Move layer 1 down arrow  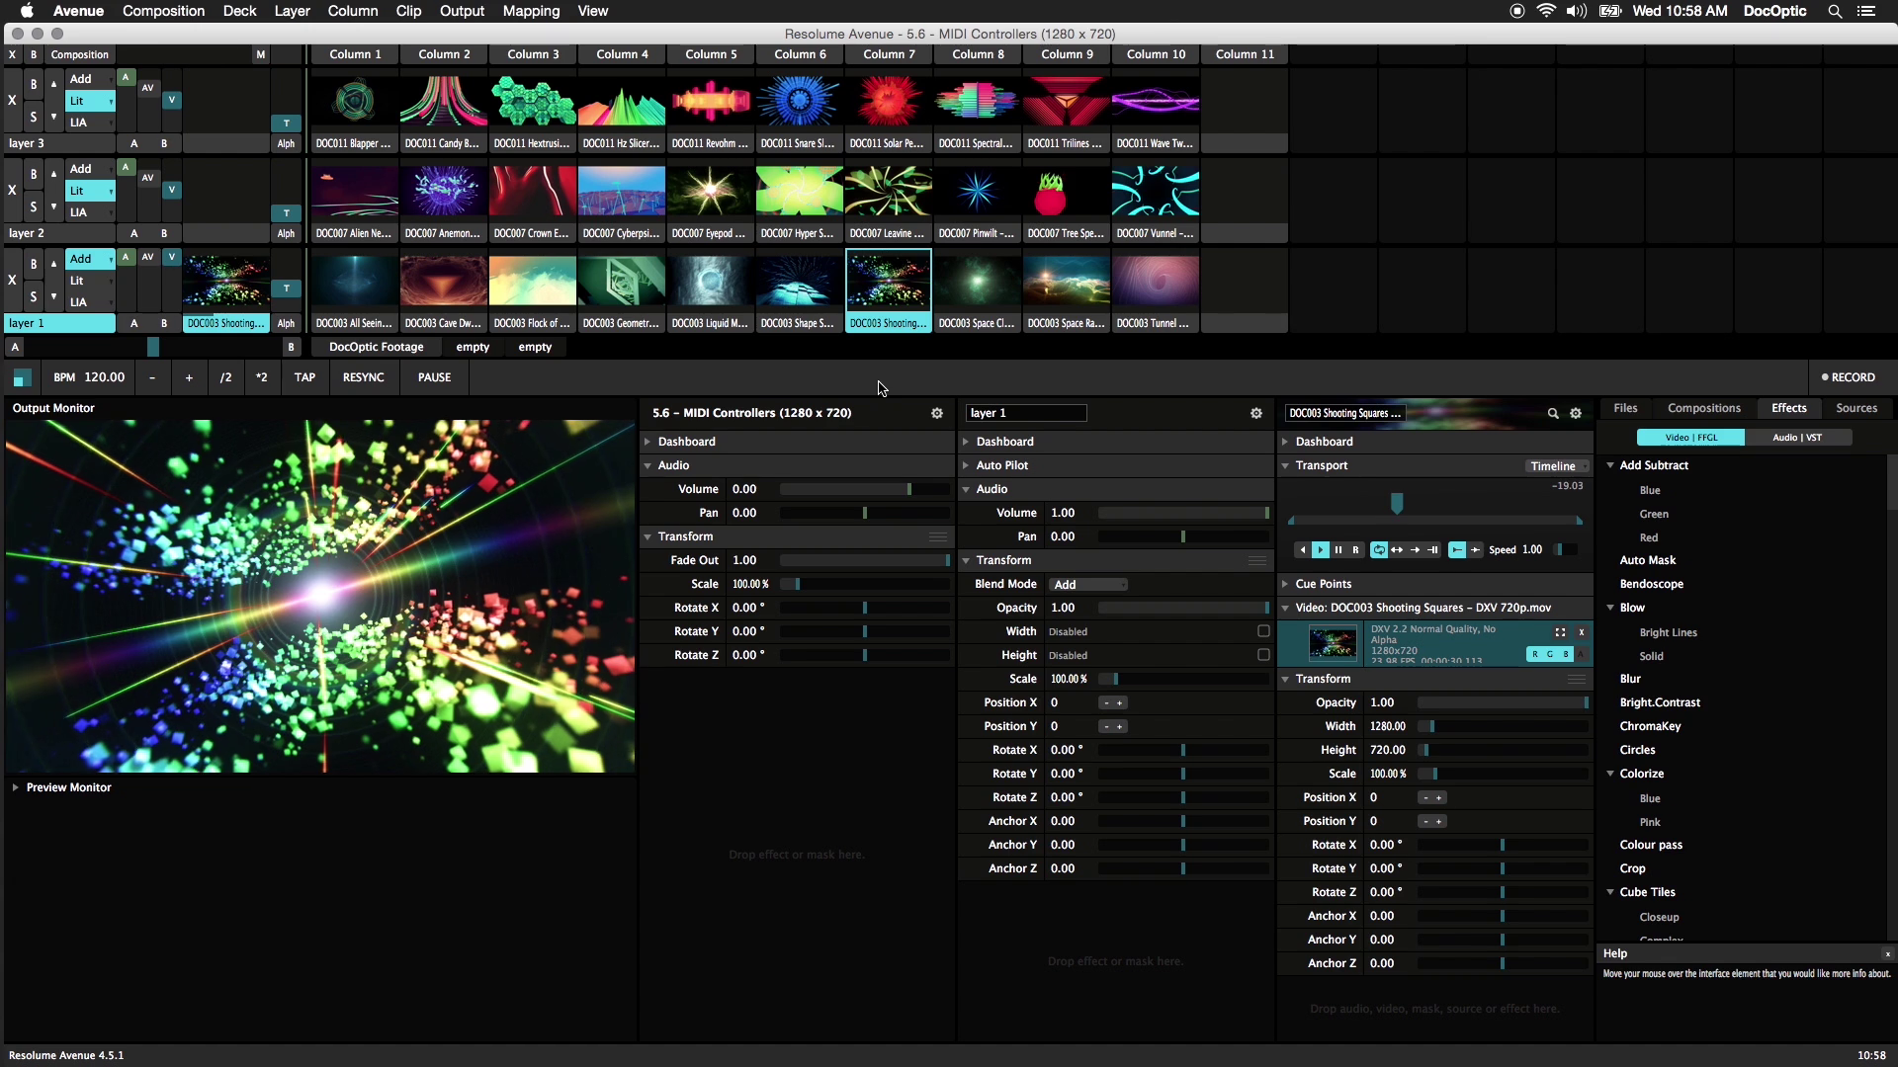[53, 296]
